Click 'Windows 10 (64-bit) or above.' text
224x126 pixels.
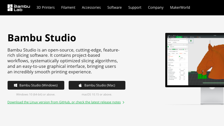(36, 95)
